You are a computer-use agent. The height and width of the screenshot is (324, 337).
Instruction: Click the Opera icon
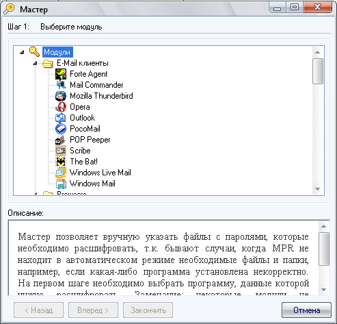point(61,107)
